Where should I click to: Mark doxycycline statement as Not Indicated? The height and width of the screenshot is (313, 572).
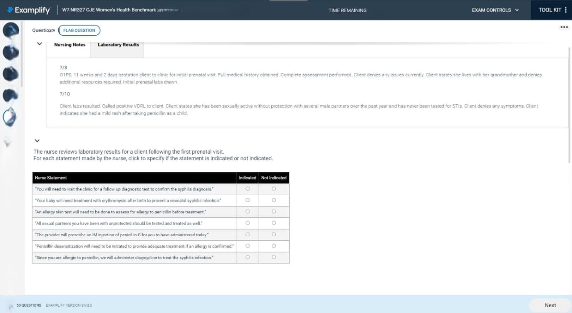(274, 257)
